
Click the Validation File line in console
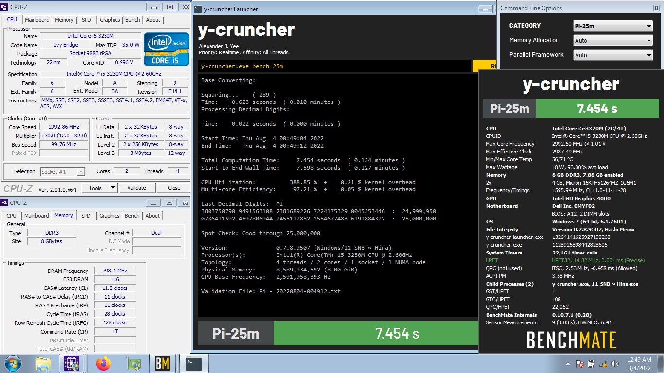271,291
